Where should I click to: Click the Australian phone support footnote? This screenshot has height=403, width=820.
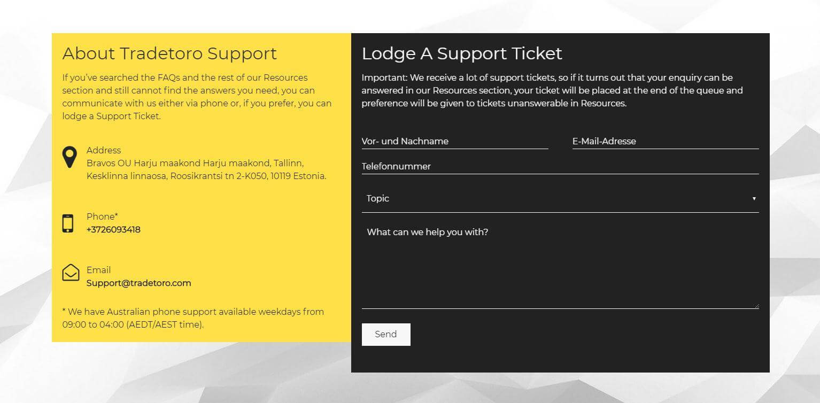tap(193, 318)
